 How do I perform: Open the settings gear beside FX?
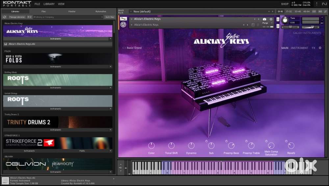click(x=320, y=48)
